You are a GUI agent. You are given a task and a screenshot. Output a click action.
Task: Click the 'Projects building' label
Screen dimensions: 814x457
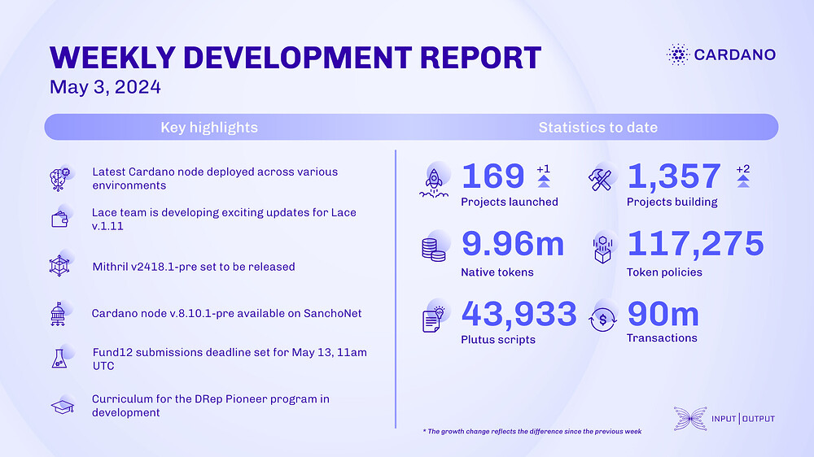(x=672, y=202)
